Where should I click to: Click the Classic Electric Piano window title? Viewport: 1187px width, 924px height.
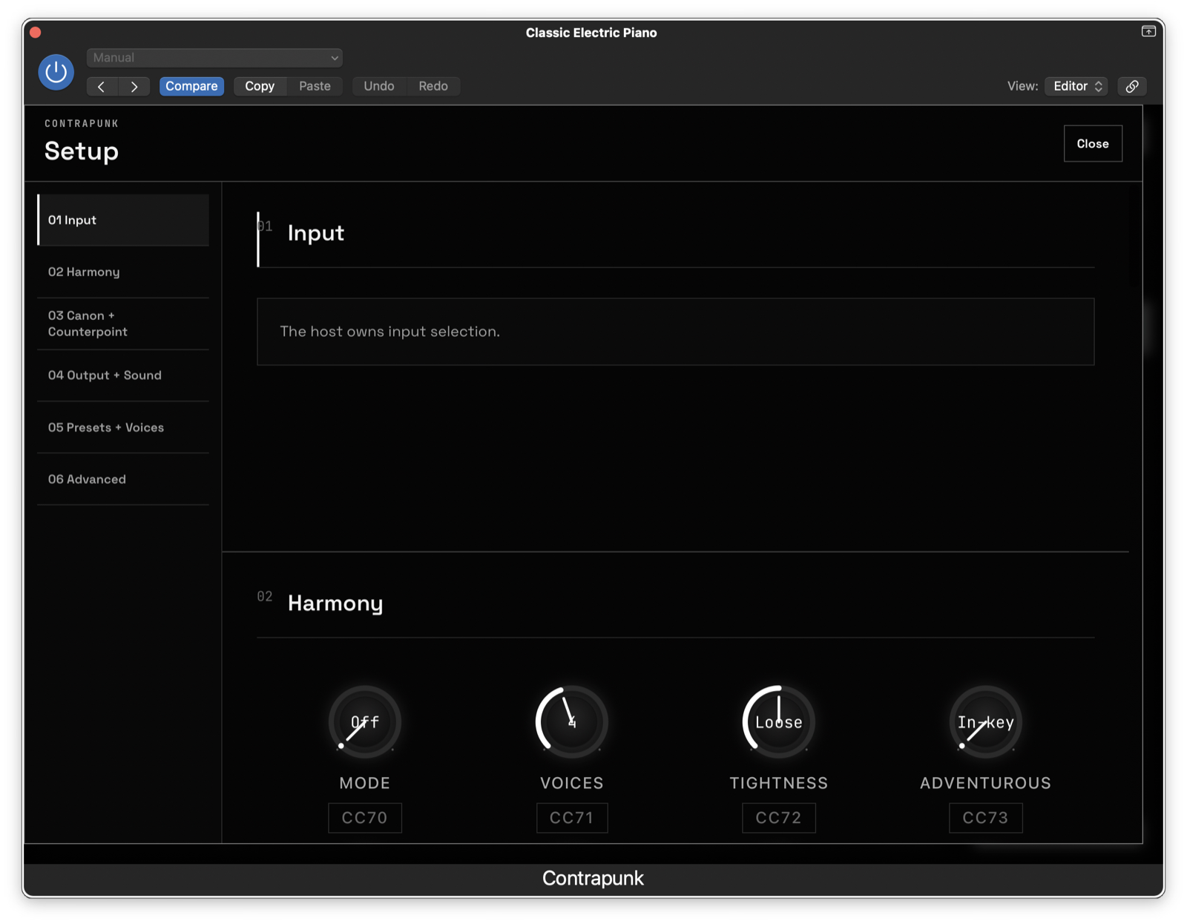[x=591, y=33]
